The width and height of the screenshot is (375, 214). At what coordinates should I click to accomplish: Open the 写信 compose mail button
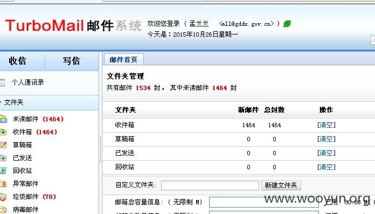(71, 61)
